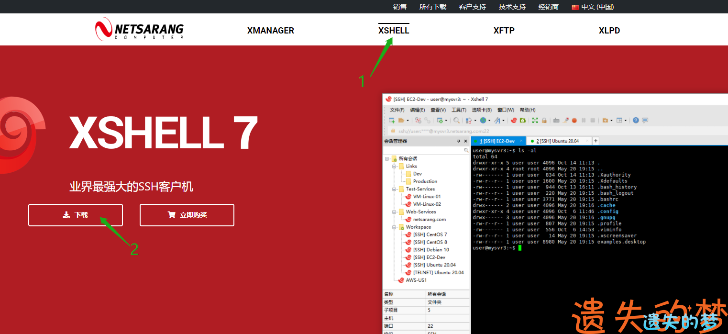Open the 帮助(H) menu in Xshell
Image resolution: width=728 pixels, height=334 pixels.
pyautogui.click(x=528, y=110)
